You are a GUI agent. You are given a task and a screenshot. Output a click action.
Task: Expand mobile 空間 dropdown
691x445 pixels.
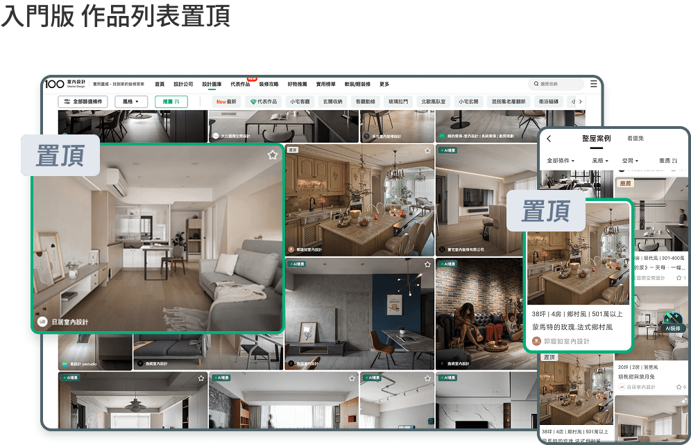(630, 161)
